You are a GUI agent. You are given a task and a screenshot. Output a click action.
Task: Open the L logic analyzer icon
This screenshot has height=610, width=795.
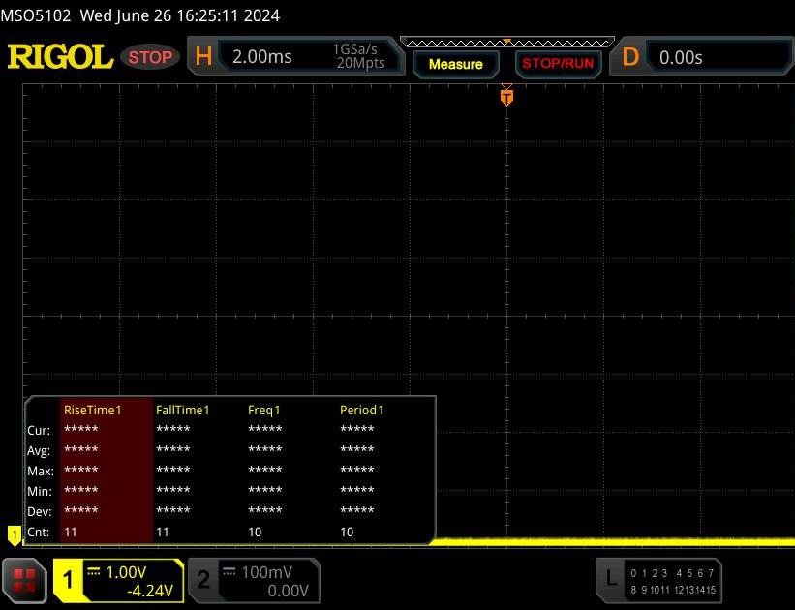click(x=610, y=579)
